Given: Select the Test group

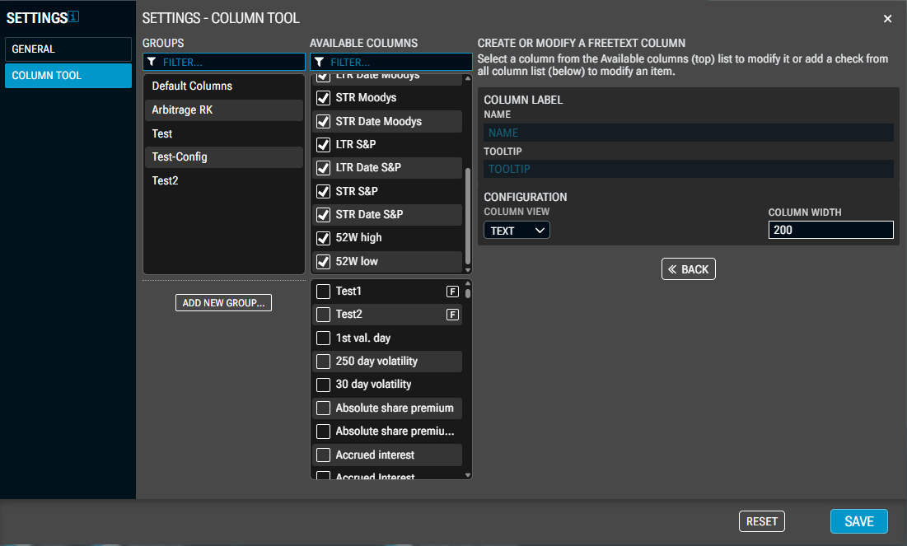Looking at the screenshot, I should pyautogui.click(x=224, y=133).
